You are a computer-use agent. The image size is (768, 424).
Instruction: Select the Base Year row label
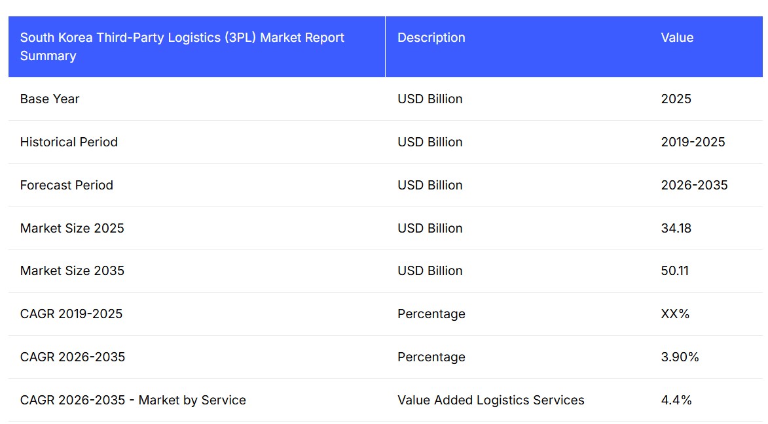click(x=50, y=99)
